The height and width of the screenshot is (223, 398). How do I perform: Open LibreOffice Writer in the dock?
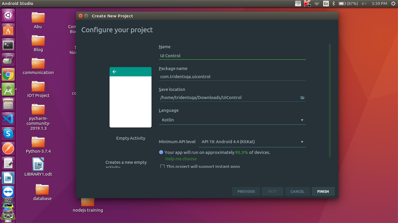click(x=8, y=178)
